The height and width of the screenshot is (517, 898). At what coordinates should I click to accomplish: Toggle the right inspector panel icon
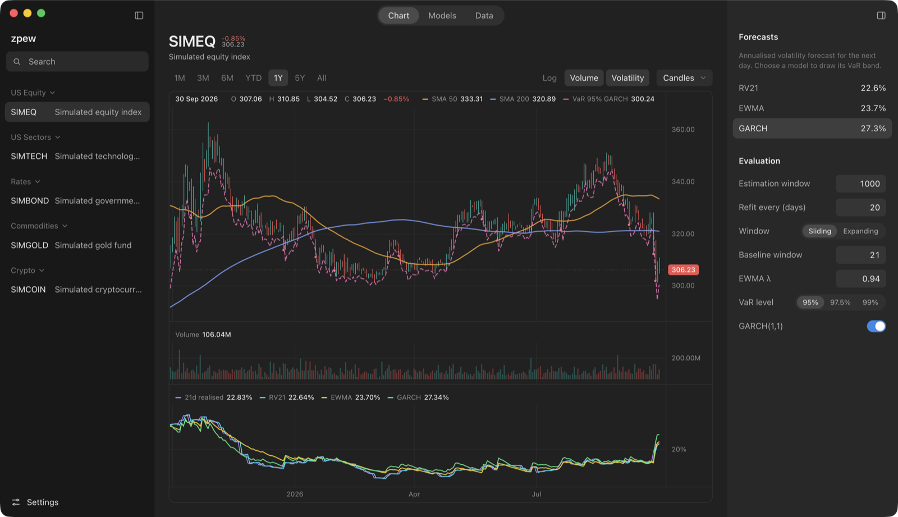pyautogui.click(x=881, y=15)
